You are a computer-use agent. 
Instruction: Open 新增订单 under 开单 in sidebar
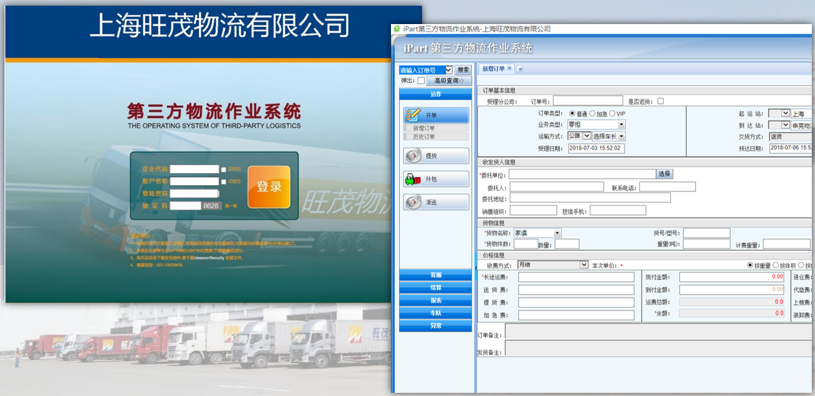pyautogui.click(x=436, y=128)
